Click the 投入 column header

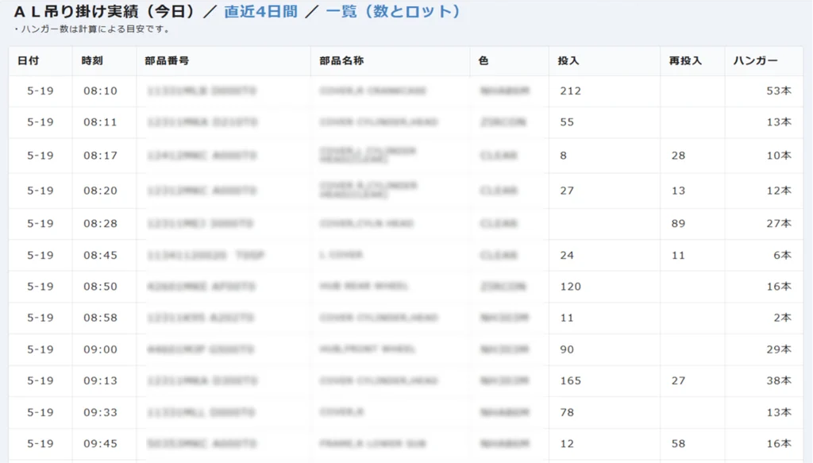(x=569, y=61)
